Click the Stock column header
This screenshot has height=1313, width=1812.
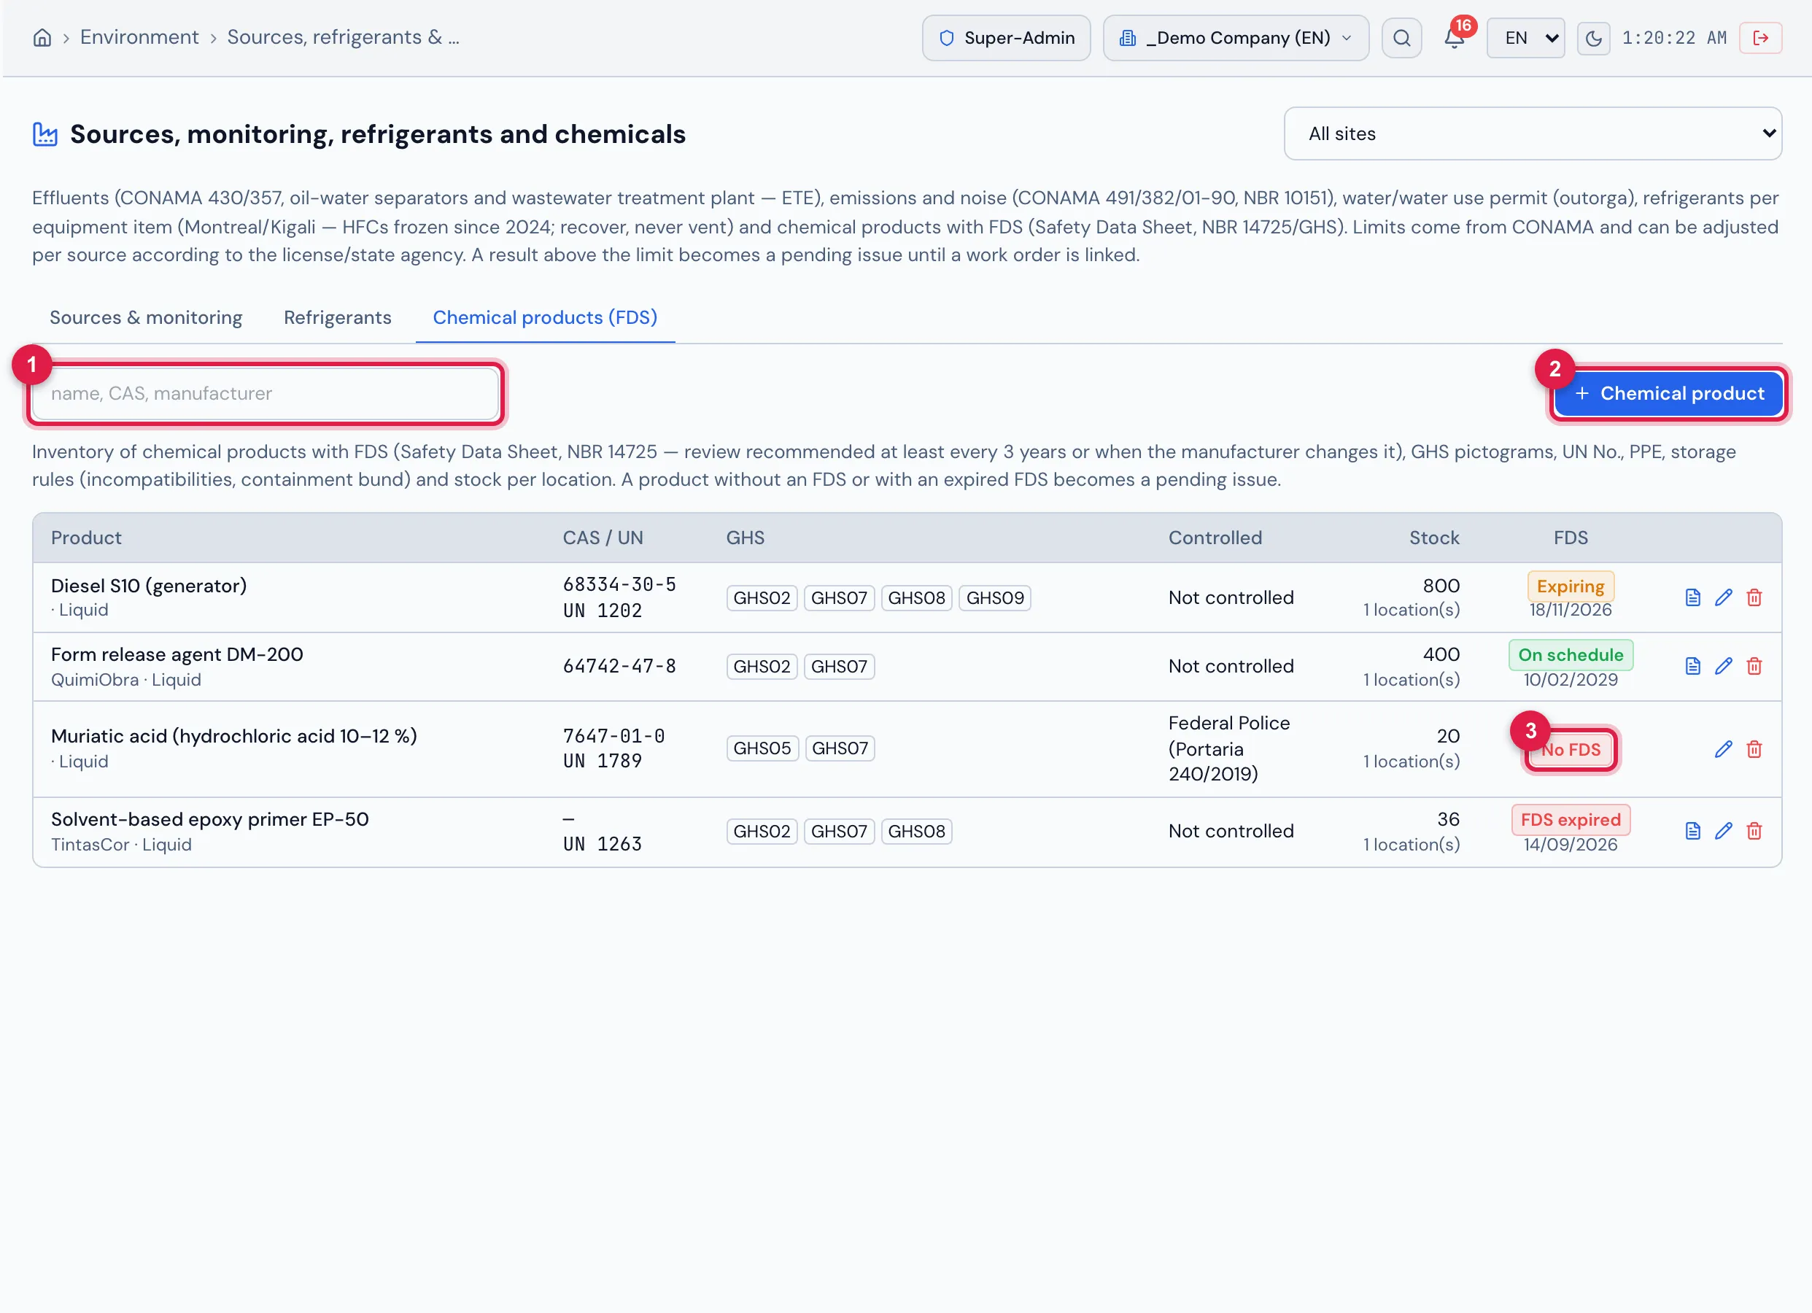[1434, 538]
